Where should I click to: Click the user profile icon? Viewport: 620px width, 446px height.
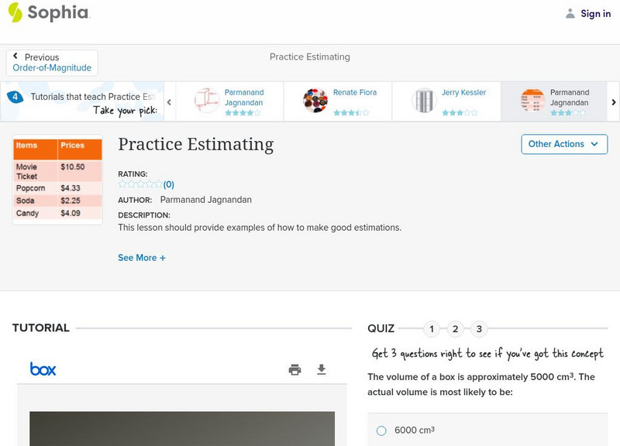570,13
